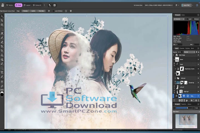Open the three-dot more studios menu
The height and width of the screenshot is (133, 200).
tap(44, 5)
